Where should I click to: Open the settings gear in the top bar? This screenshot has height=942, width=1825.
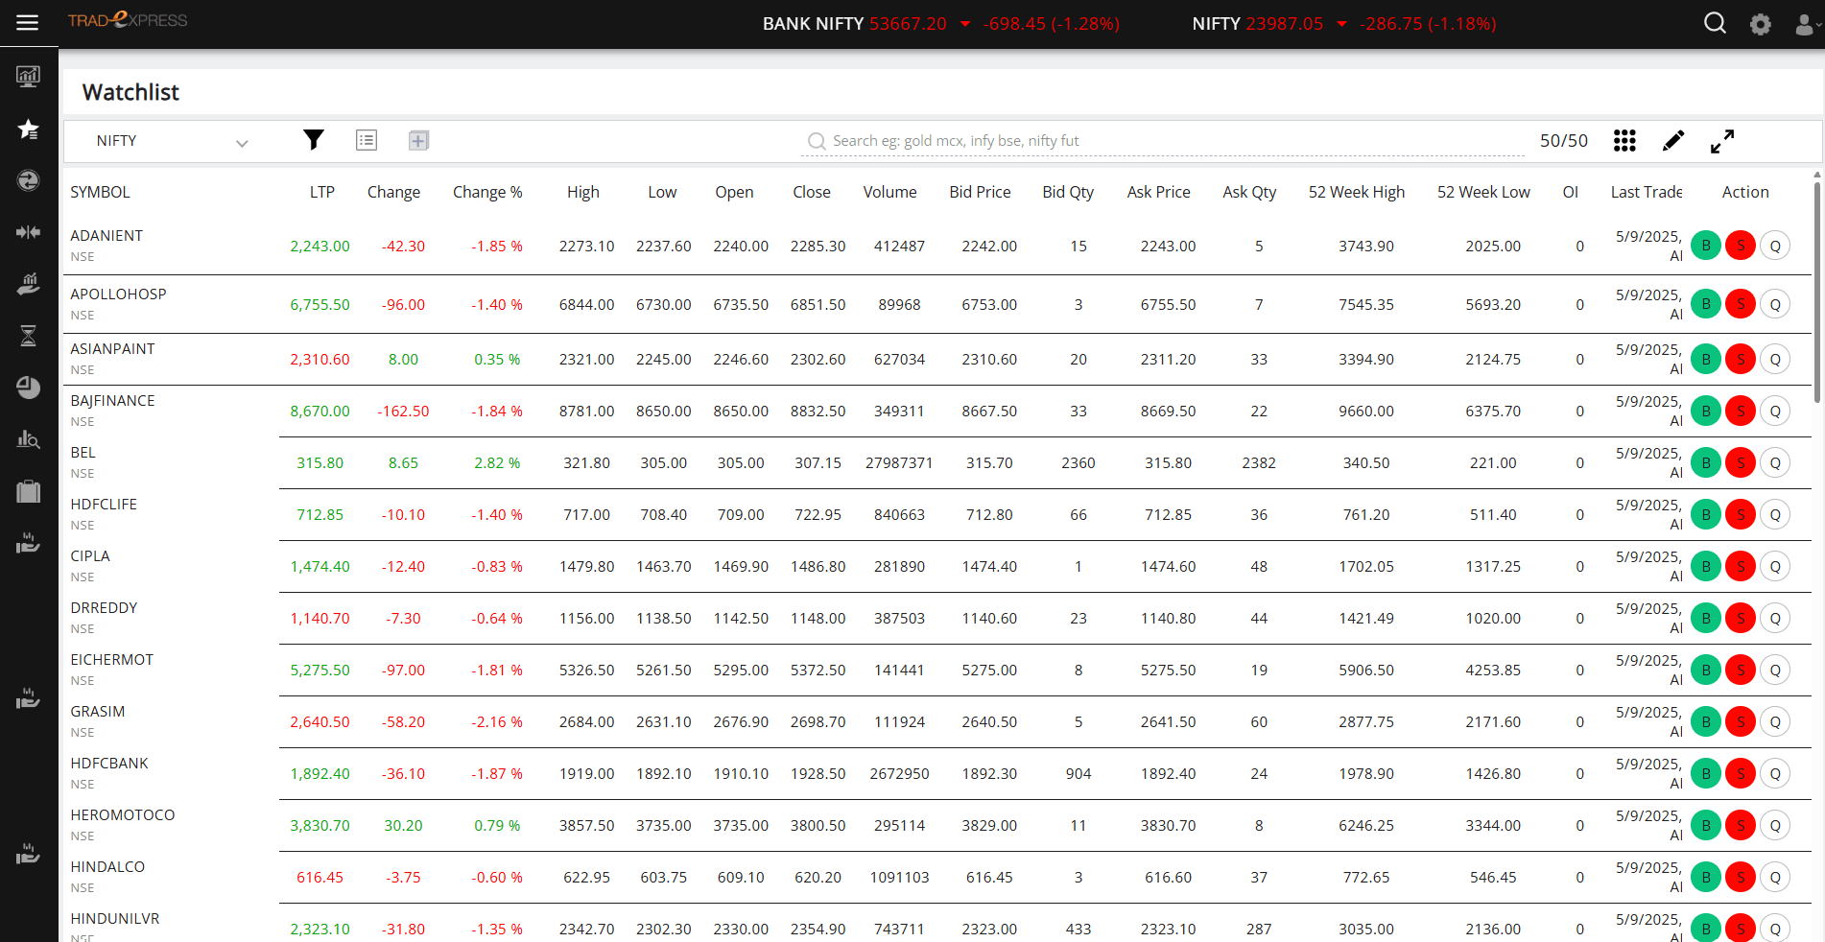pyautogui.click(x=1761, y=23)
